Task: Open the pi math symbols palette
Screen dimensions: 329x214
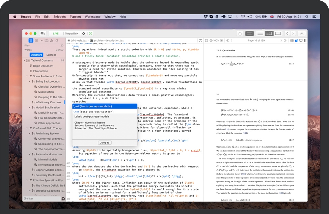Action: pyautogui.click(x=200, y=41)
